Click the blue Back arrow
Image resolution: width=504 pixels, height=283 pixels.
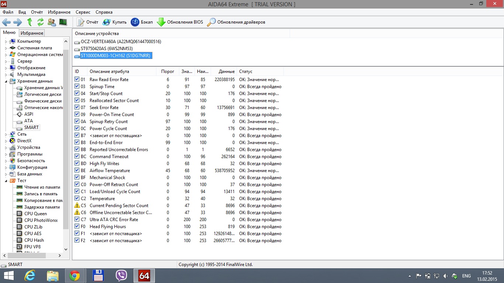click(x=6, y=22)
